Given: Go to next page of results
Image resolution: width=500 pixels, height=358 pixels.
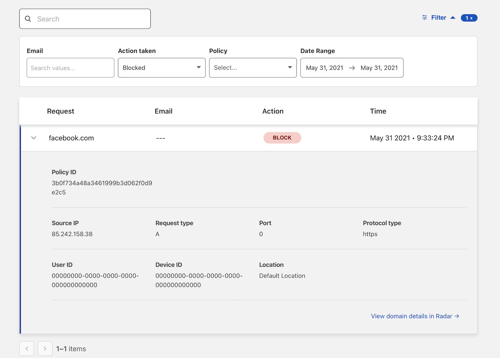Looking at the screenshot, I should (x=45, y=349).
